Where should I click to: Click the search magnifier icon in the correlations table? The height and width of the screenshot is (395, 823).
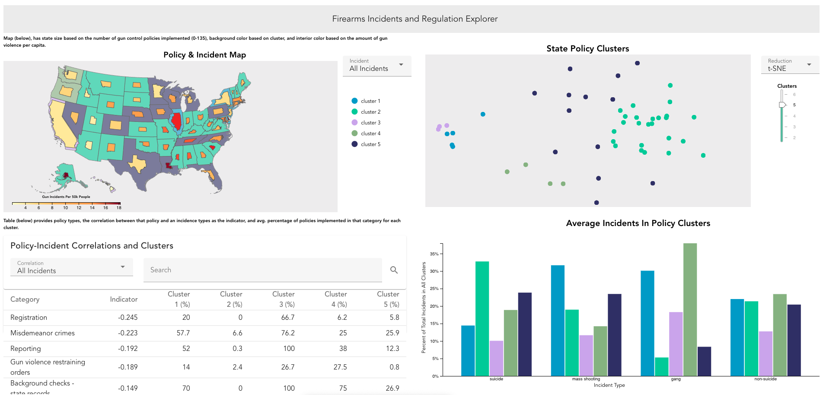click(x=394, y=270)
